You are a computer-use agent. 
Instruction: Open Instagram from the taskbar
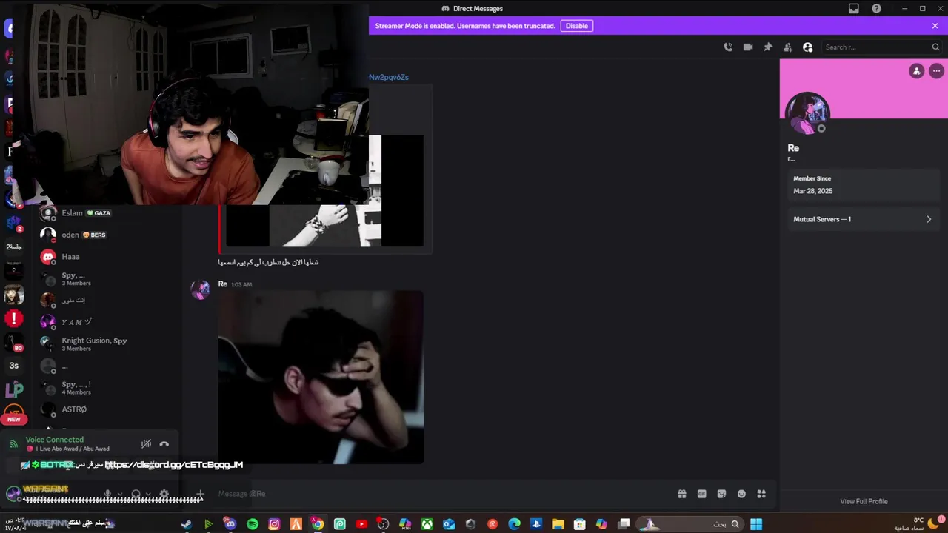pyautogui.click(x=274, y=524)
